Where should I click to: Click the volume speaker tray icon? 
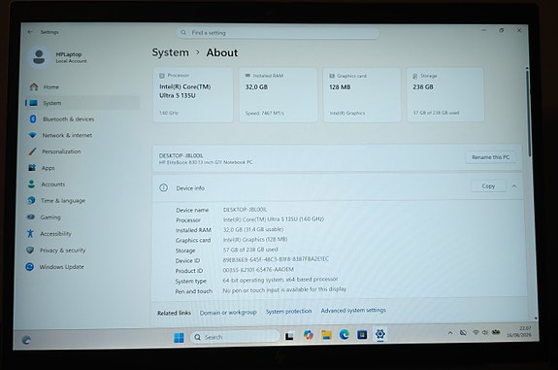pyautogui.click(x=484, y=332)
